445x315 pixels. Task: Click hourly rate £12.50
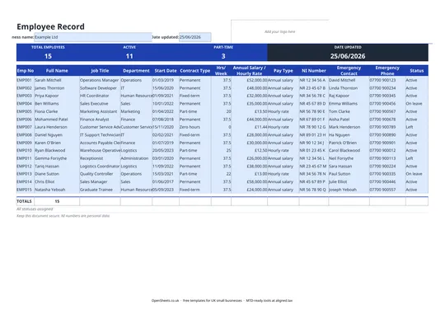260,150
